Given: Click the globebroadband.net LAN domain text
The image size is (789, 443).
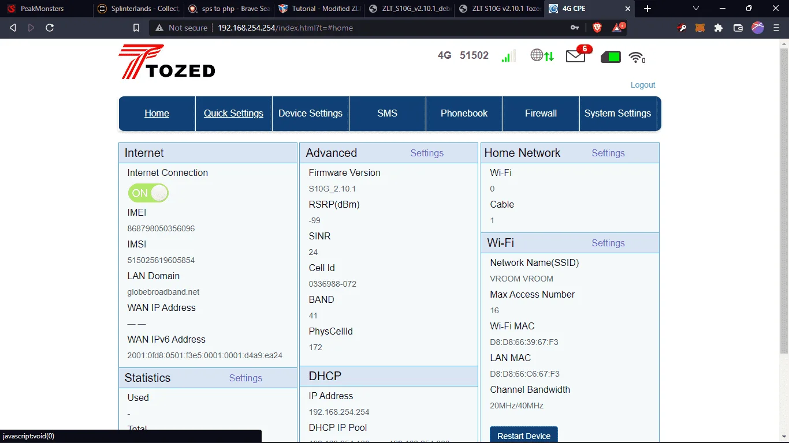Looking at the screenshot, I should tap(163, 292).
